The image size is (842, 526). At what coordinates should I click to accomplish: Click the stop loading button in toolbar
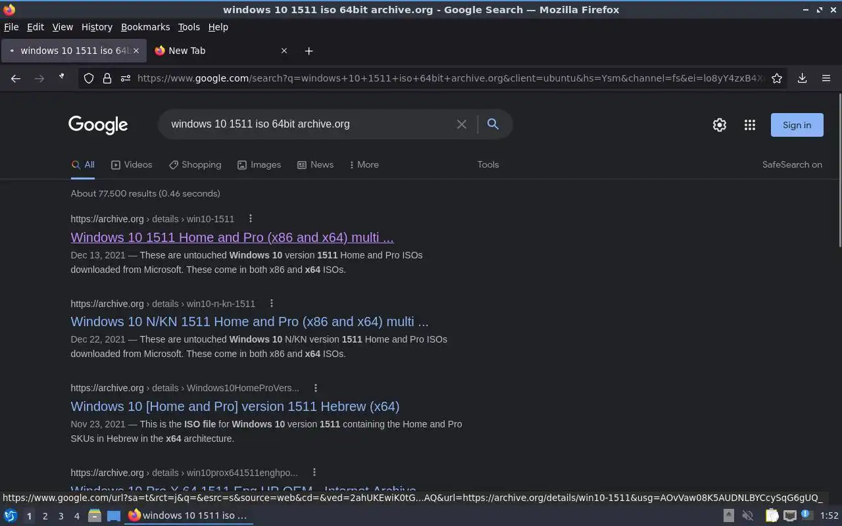click(x=62, y=78)
